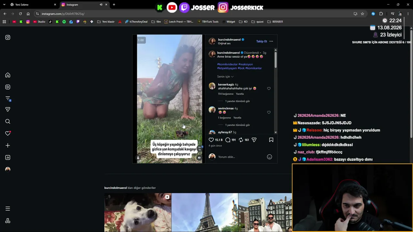This screenshot has height=232, width=413.
Task: Open comments via speech bubble icon
Action: (x=228, y=140)
